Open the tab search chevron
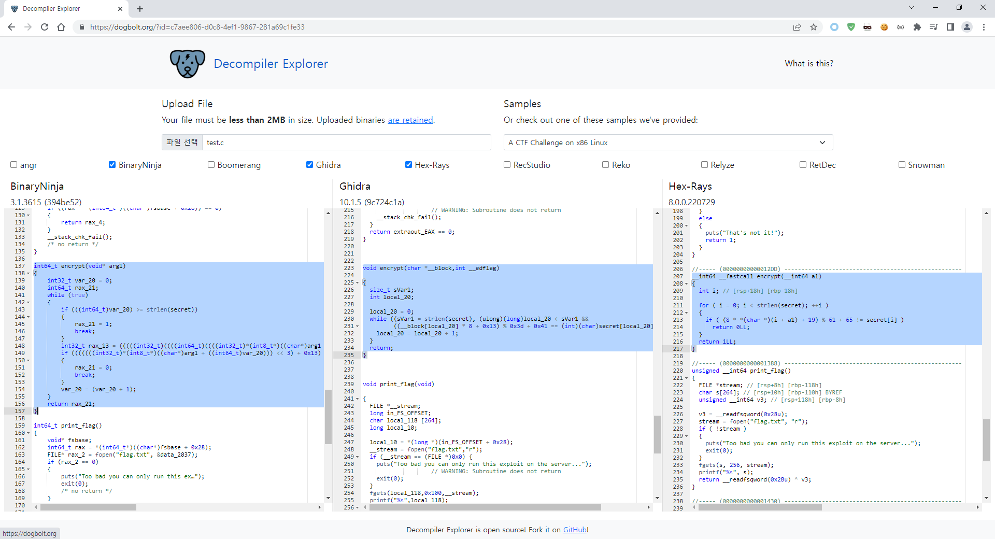 [912, 7]
